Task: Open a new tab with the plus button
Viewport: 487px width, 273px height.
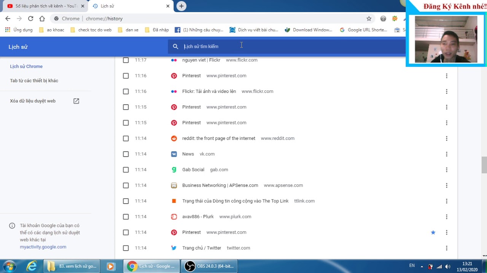Action: (x=181, y=6)
